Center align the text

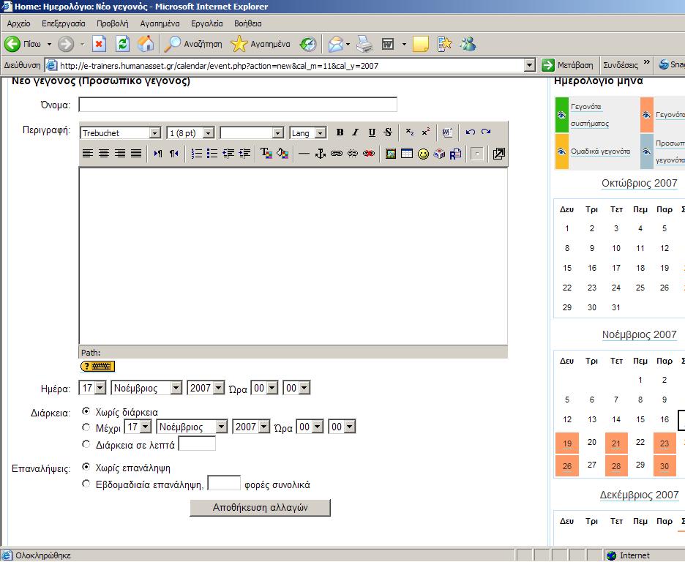point(103,153)
